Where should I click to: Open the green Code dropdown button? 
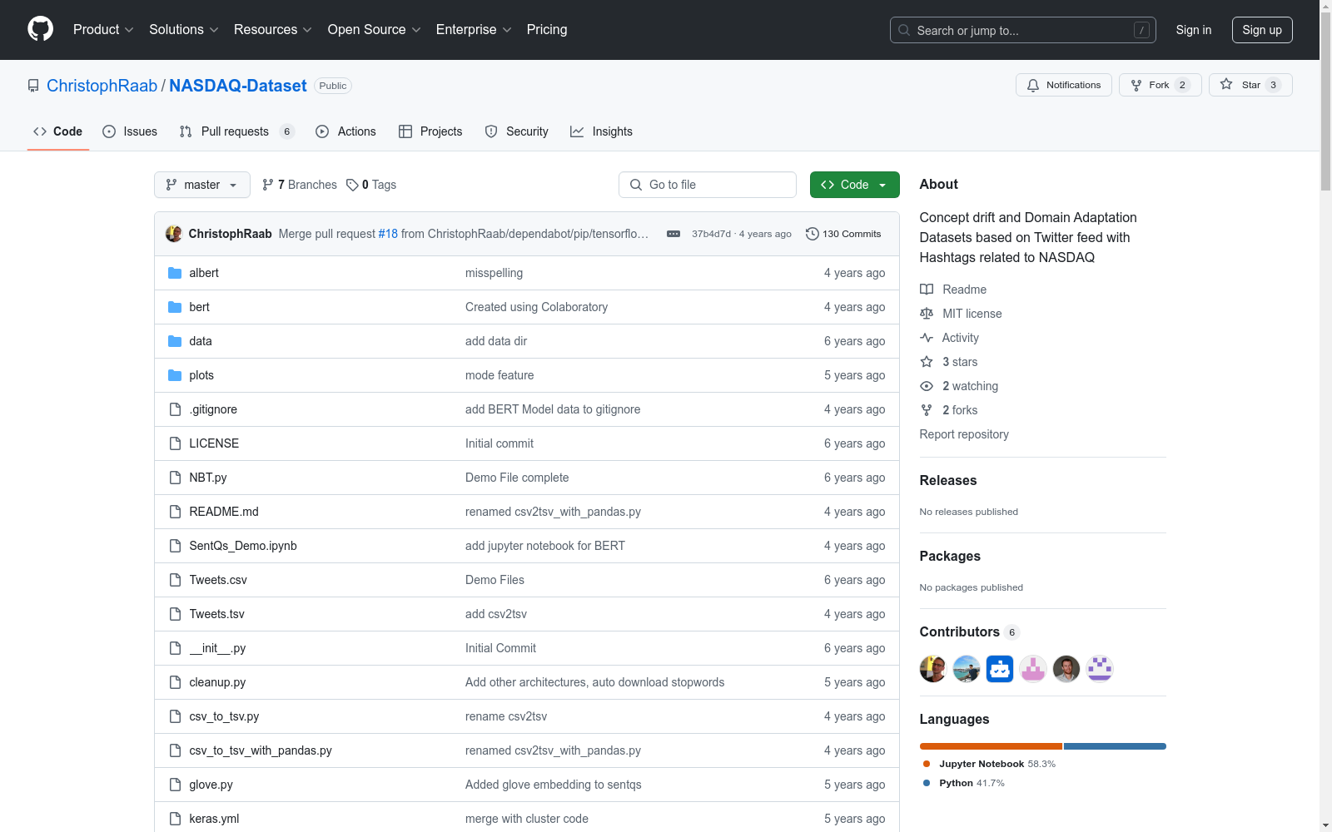(x=855, y=185)
